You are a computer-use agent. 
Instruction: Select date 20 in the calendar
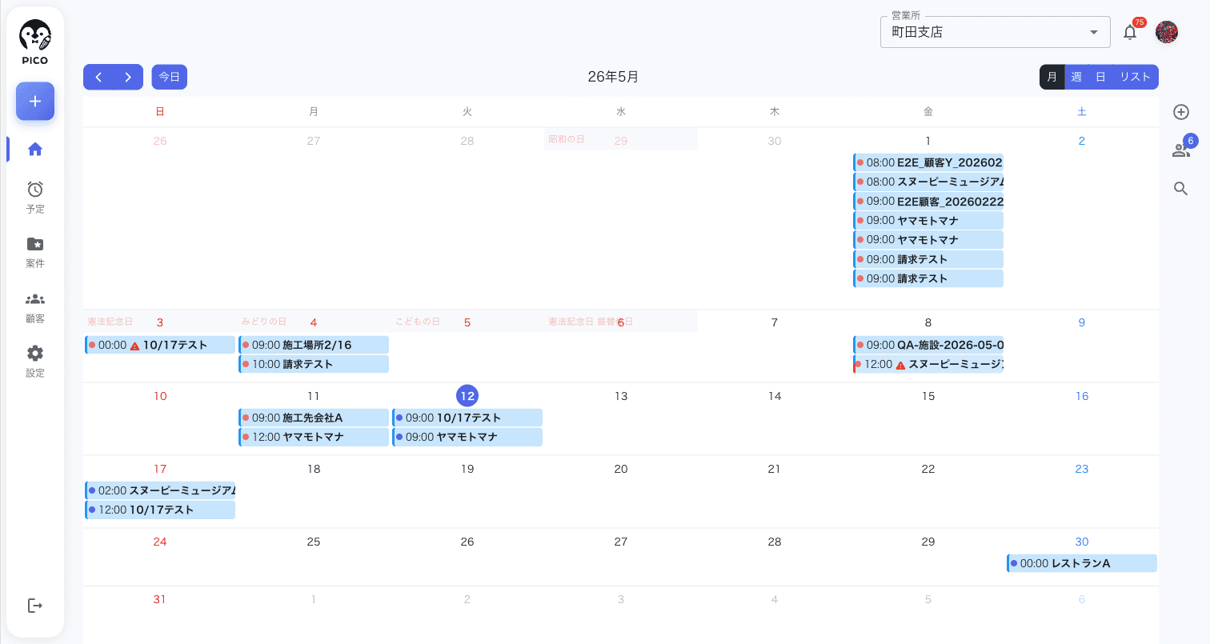coord(621,469)
